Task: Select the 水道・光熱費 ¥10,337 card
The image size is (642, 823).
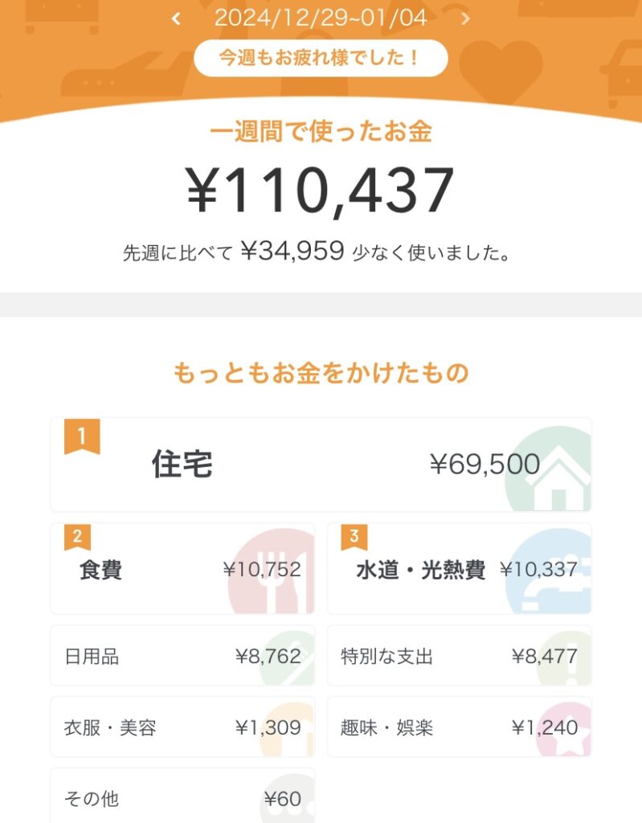Action: click(459, 570)
